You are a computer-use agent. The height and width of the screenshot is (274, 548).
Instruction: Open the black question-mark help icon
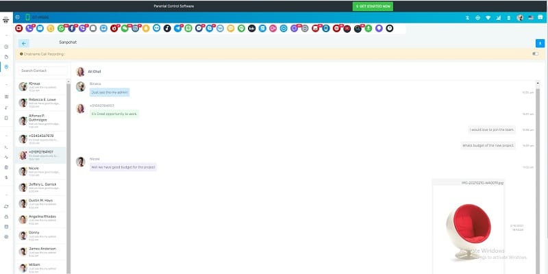(390, 28)
